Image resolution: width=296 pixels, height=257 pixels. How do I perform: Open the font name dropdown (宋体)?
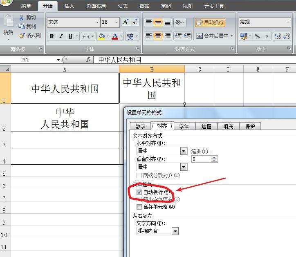click(x=97, y=22)
